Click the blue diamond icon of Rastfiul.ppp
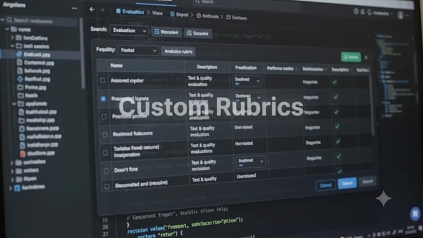423x238 pixels. pos(20,79)
